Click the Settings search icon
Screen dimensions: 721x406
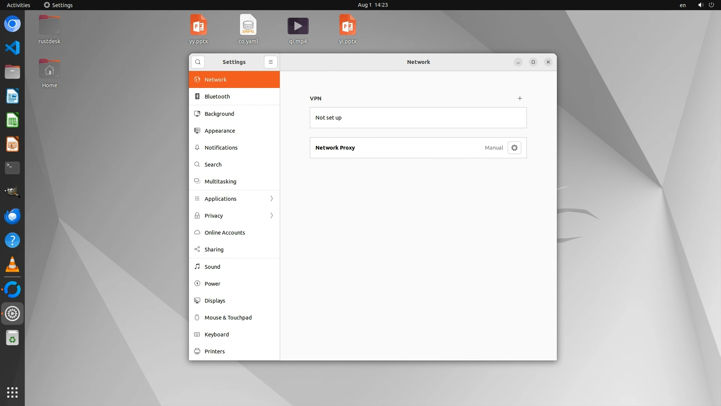coord(198,62)
